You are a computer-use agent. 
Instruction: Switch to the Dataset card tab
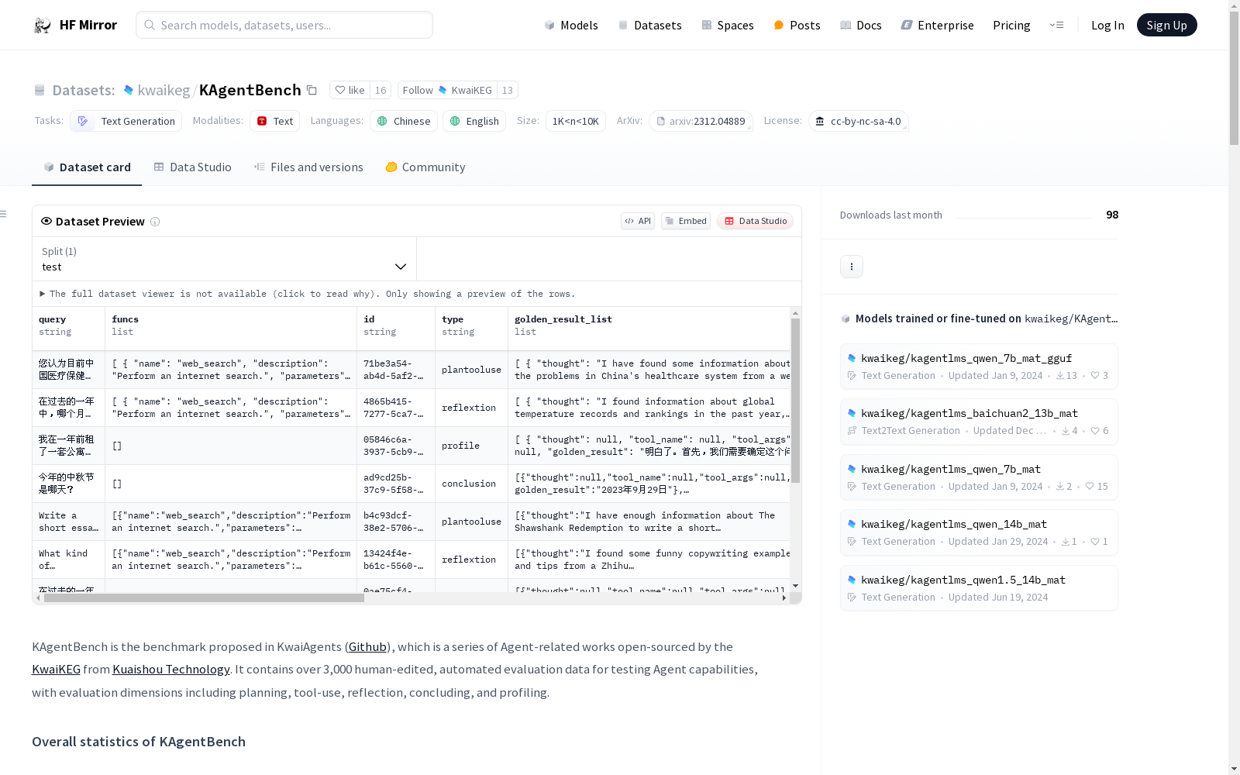87,167
